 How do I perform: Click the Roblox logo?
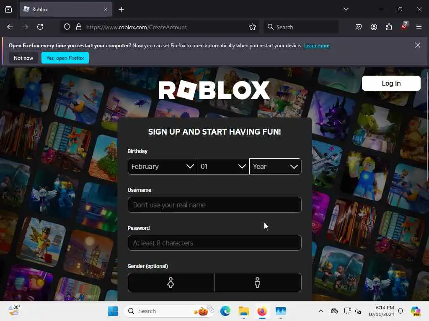coord(214,90)
